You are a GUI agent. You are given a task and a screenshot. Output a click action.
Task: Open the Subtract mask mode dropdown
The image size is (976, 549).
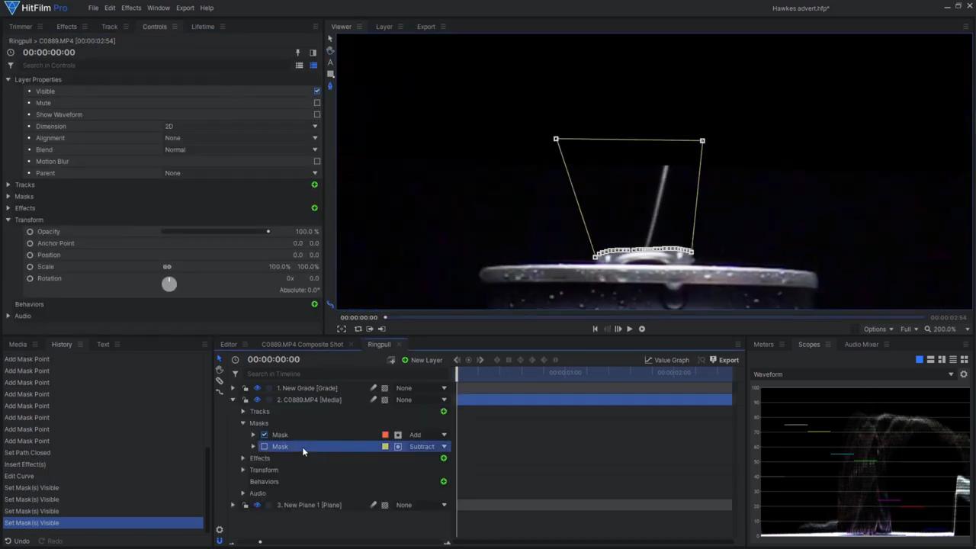point(427,447)
